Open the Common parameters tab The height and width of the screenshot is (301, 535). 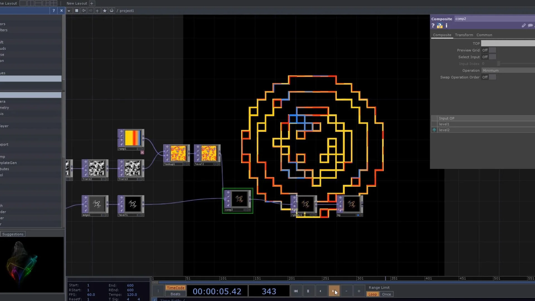(484, 35)
